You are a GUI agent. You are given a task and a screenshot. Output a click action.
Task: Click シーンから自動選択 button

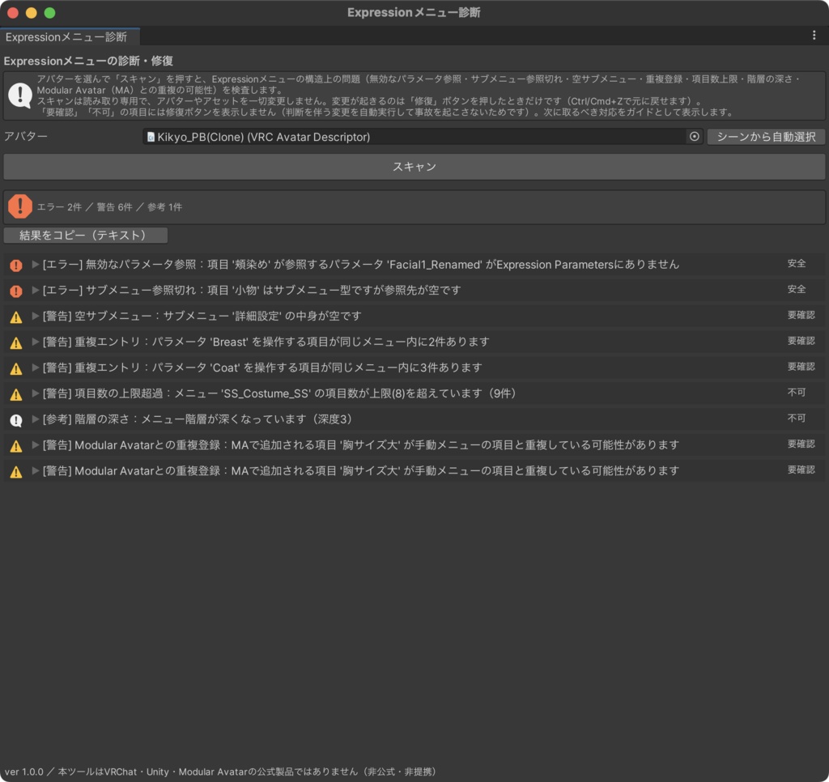pyautogui.click(x=766, y=137)
